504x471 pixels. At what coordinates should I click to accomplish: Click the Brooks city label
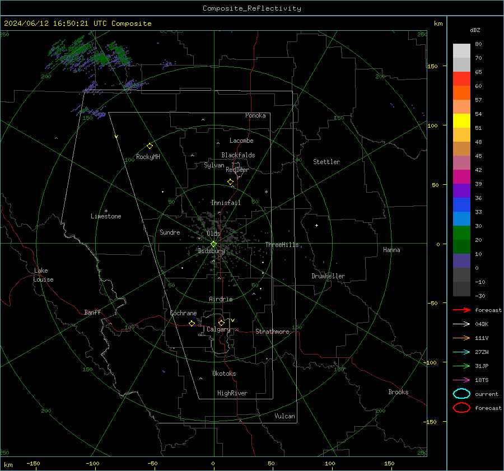tap(398, 392)
